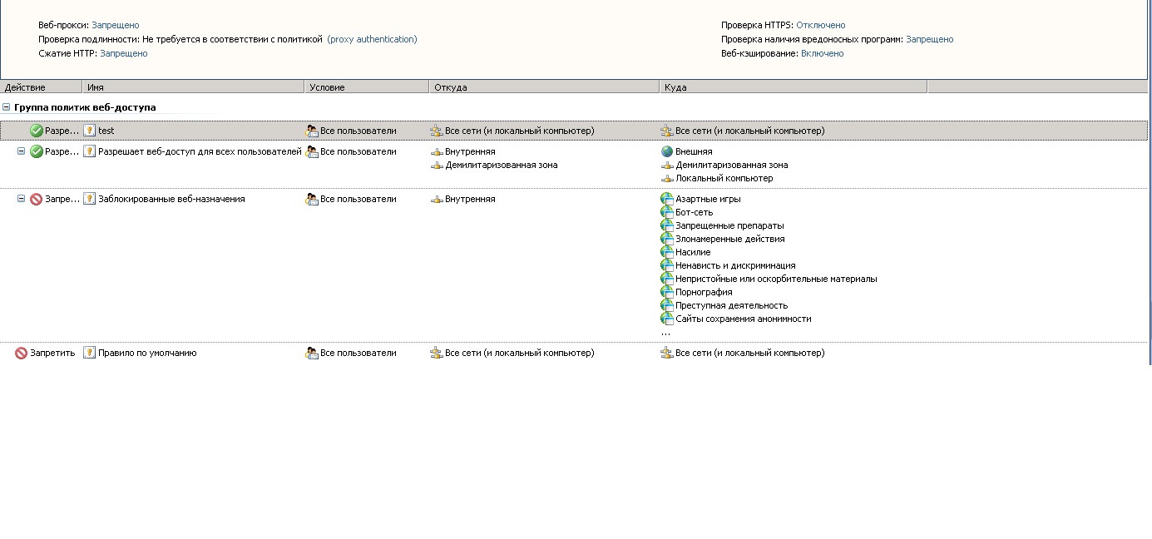The image size is (1152, 539).
Task: Click Все сети source in default rule row
Action: 520,353
